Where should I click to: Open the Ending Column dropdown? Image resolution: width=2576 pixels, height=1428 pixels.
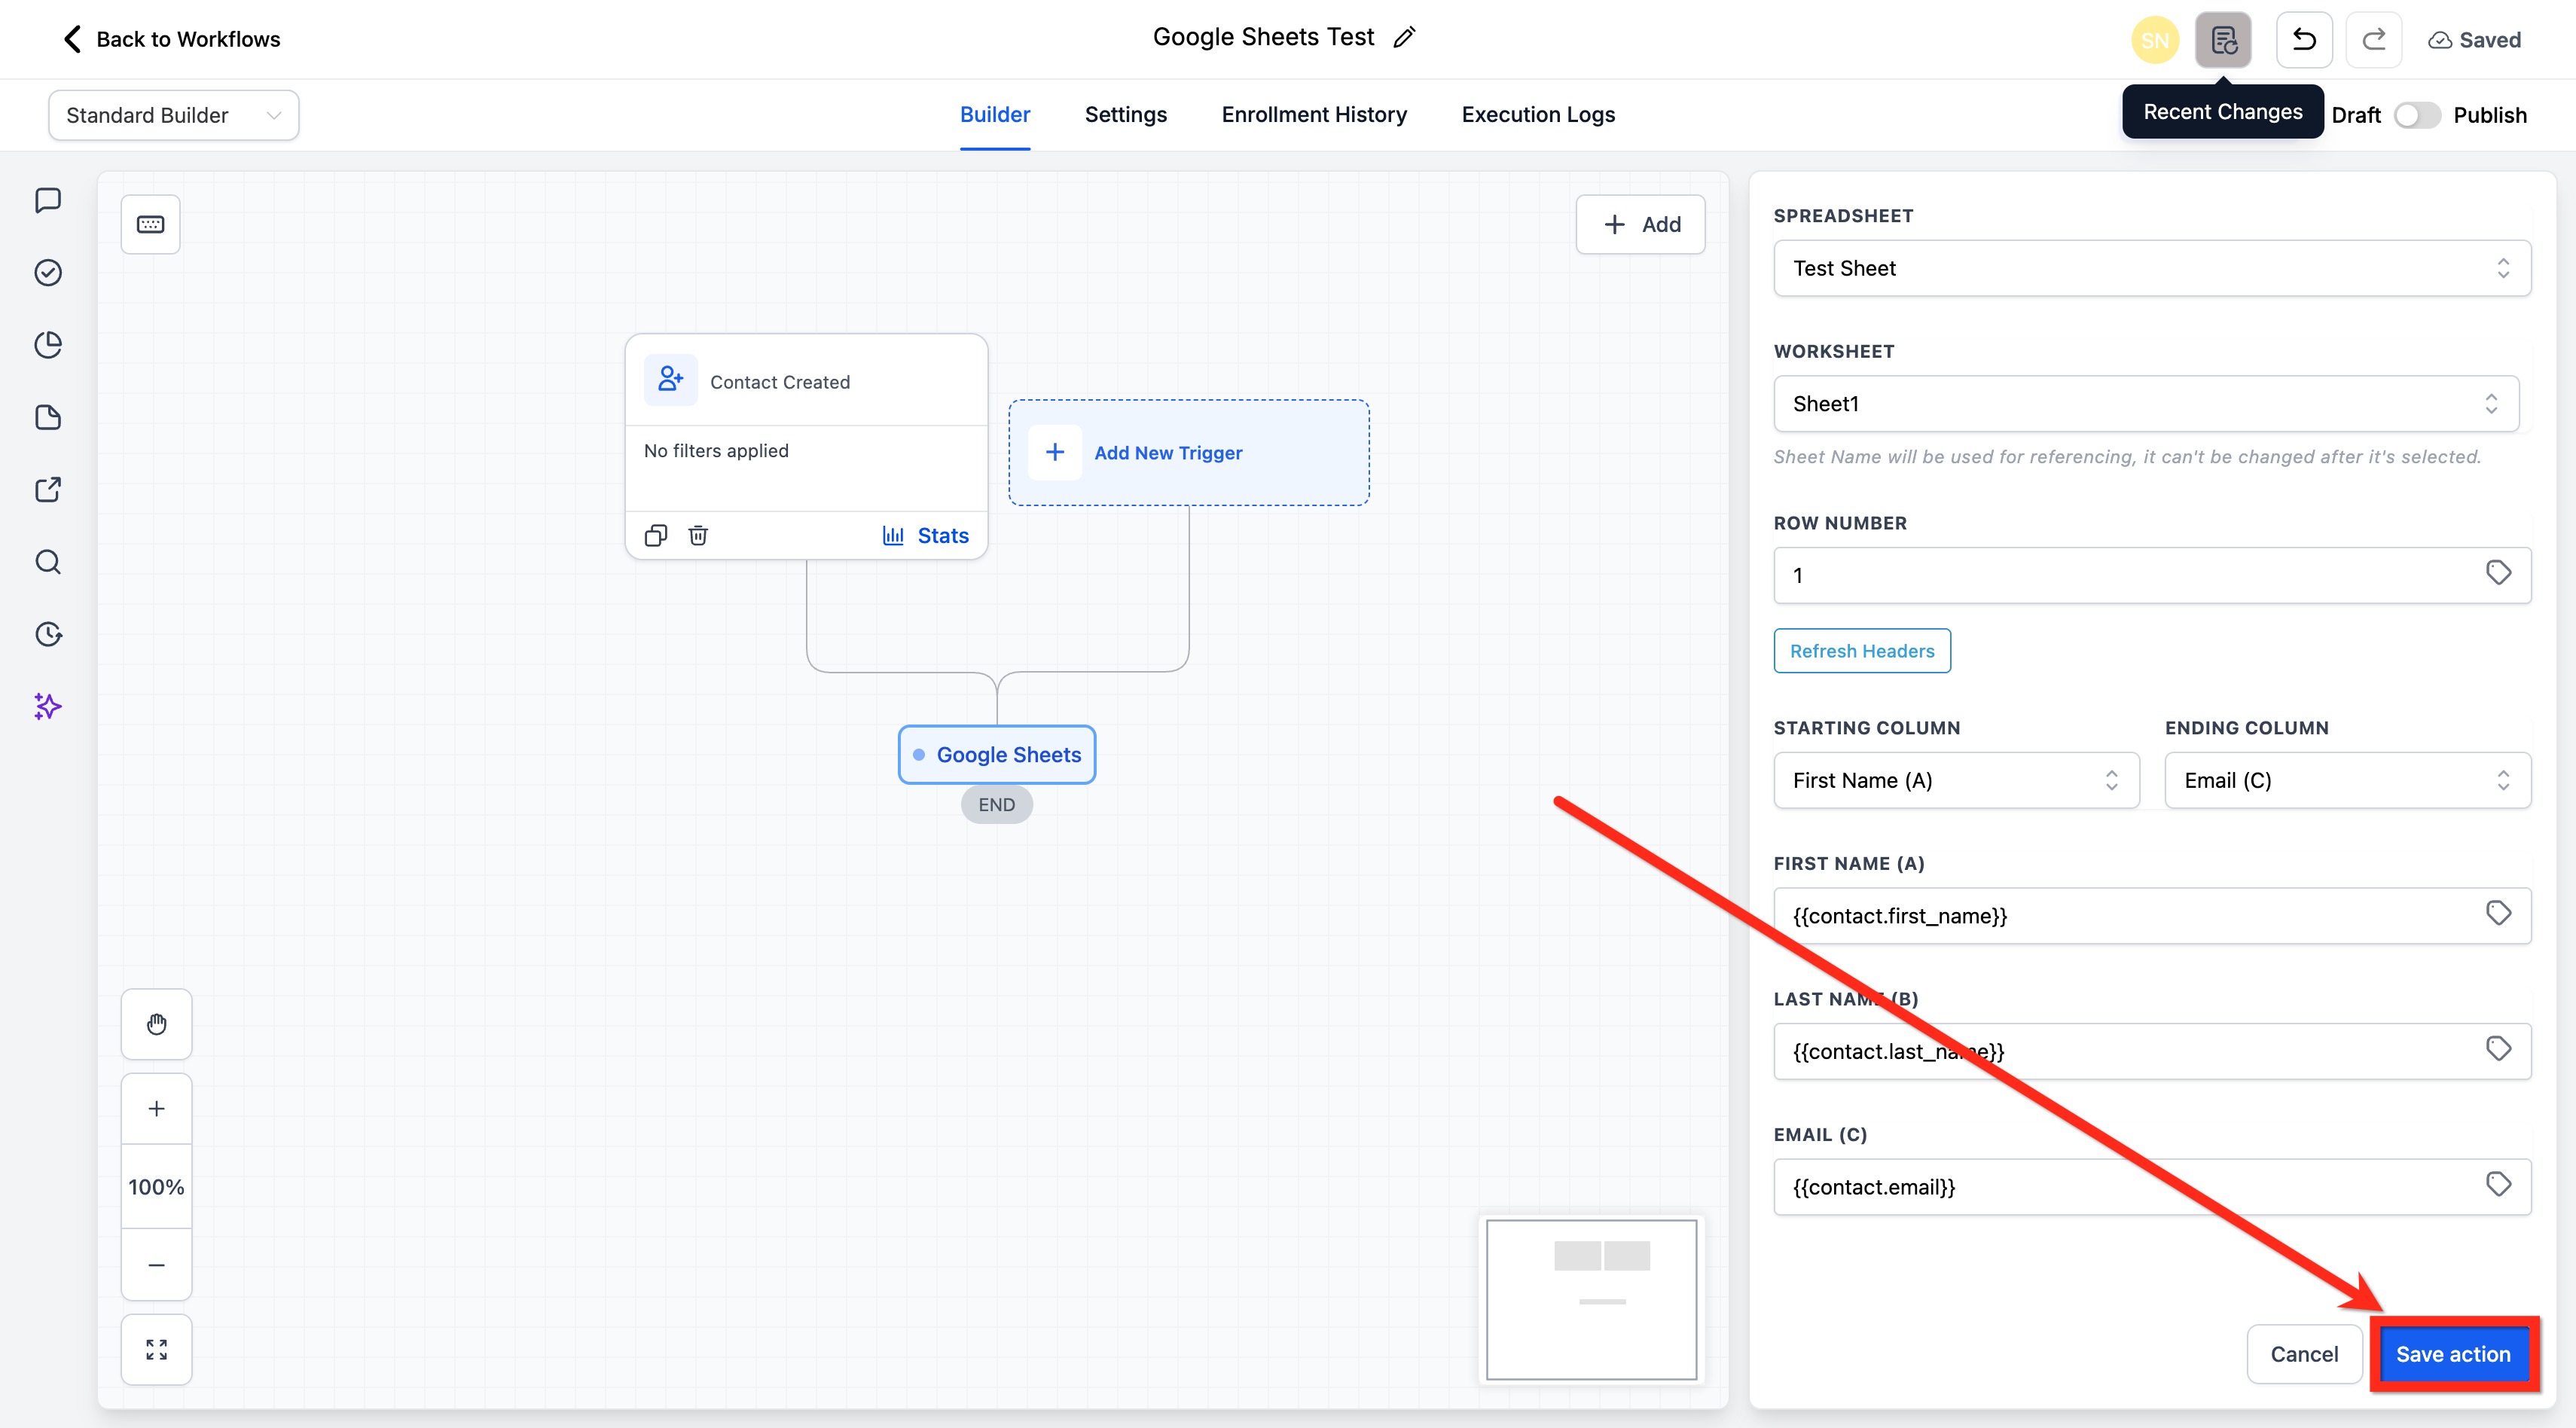tap(2347, 780)
